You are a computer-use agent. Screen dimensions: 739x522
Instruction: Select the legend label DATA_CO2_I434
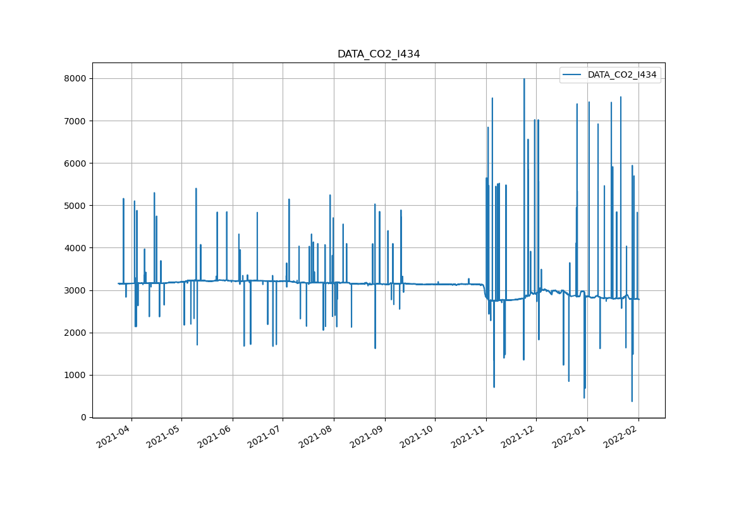(622, 74)
